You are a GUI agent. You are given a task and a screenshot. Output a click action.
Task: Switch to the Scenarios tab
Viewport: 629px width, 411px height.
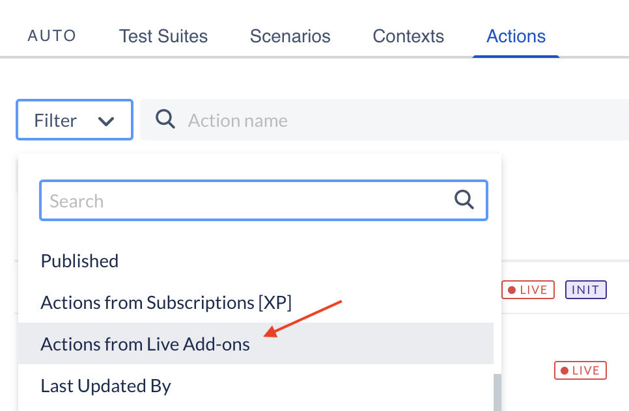[x=290, y=36]
